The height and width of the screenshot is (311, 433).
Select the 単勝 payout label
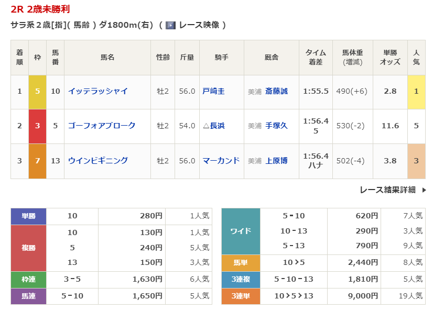tap(28, 216)
